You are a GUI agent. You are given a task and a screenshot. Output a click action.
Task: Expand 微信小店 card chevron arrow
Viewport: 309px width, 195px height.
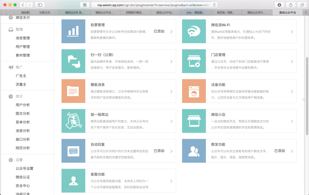tap(292, 121)
